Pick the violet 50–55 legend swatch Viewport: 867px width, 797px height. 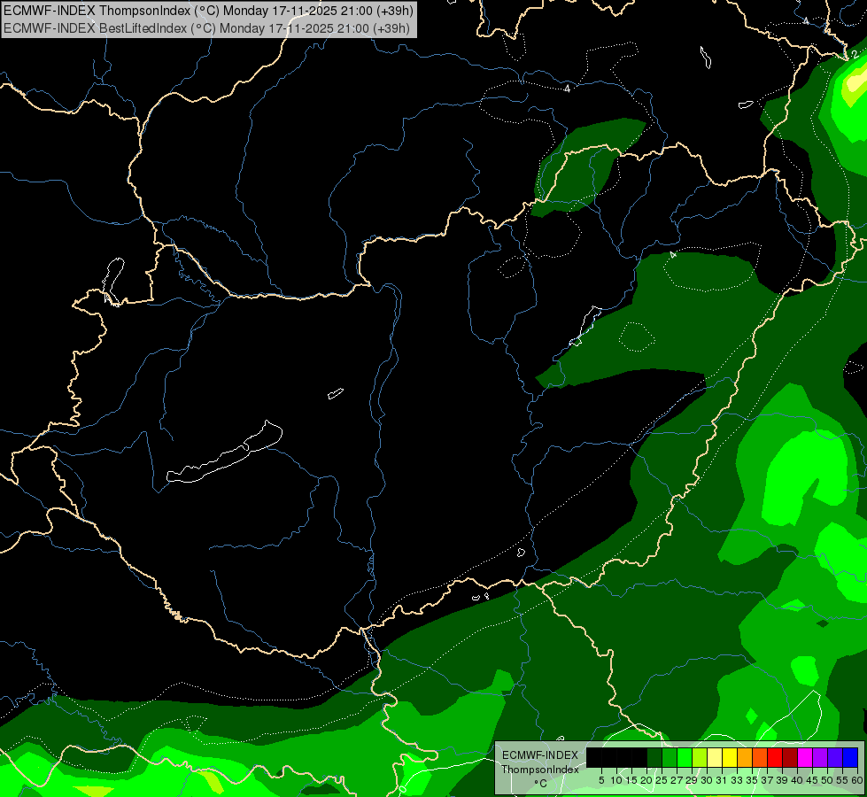835,757
